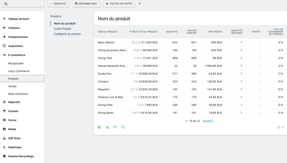Viewport: 287px width, 163px height.
Task: Open the Visiteurs menu
Action: pyautogui.click(x=14, y=28)
